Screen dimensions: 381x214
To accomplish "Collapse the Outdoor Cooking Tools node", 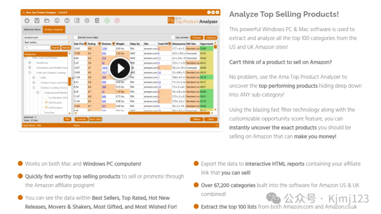I will (x=34, y=88).
